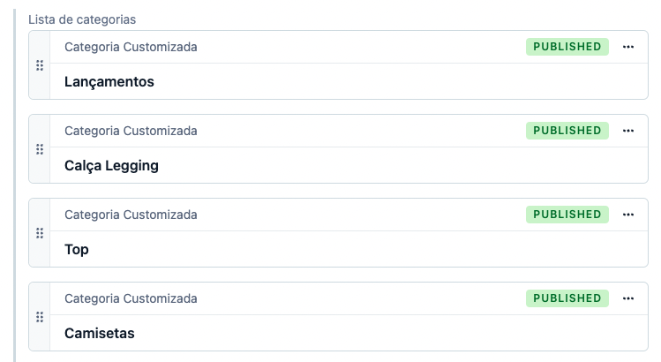The image size is (661, 362).
Task: Click the Categoria Customizada label above Camisetas
Action: click(x=131, y=298)
